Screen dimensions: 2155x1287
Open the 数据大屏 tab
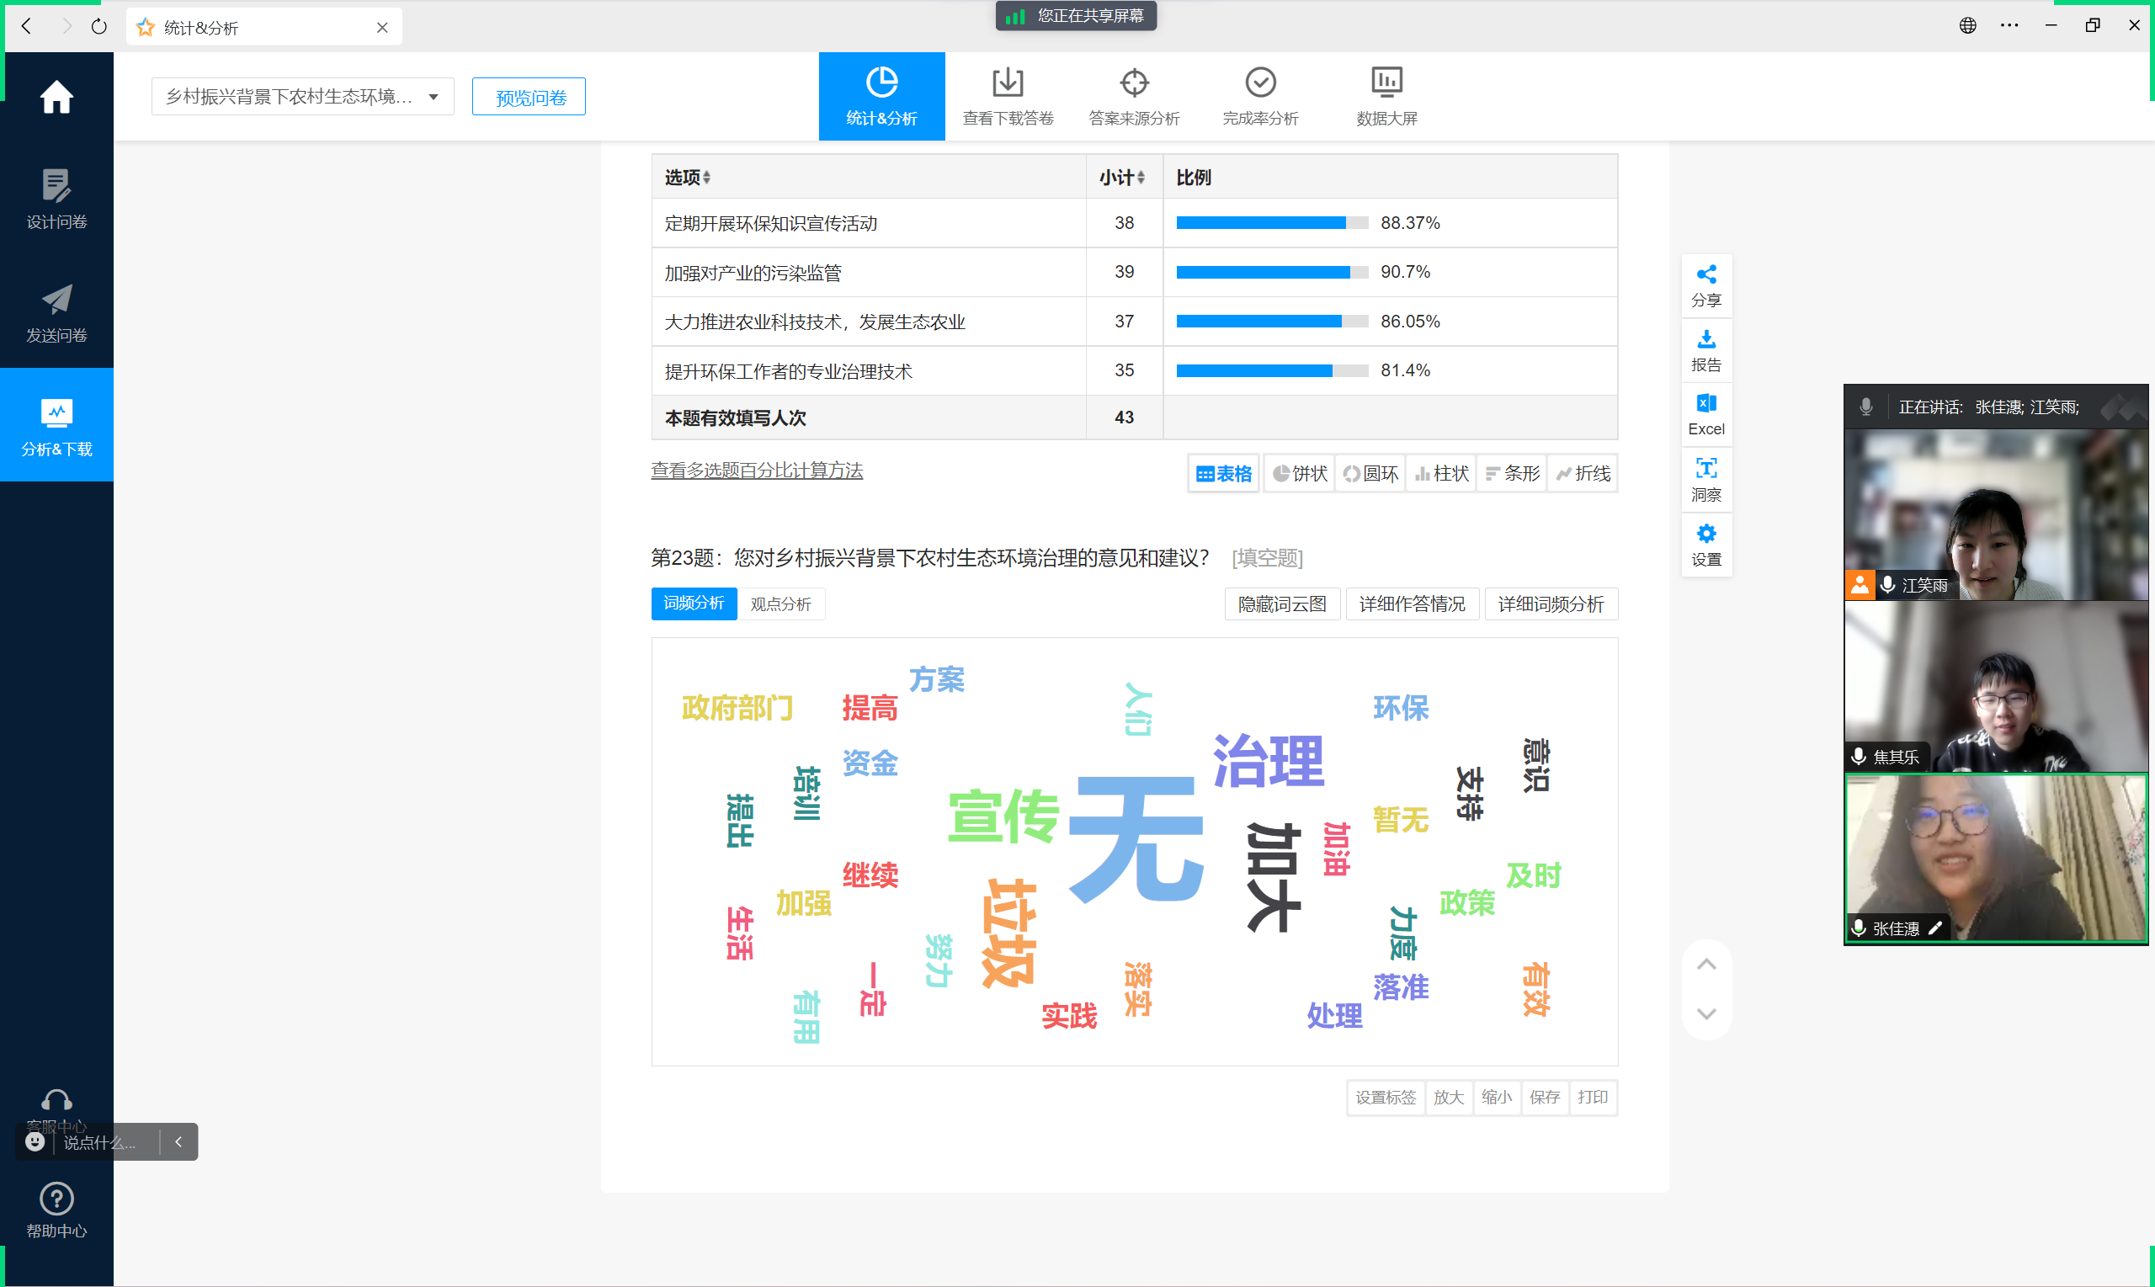click(1386, 95)
